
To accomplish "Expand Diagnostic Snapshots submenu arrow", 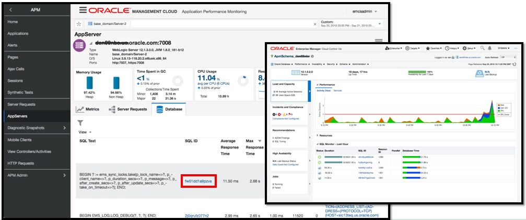I will pyautogui.click(x=64, y=128).
